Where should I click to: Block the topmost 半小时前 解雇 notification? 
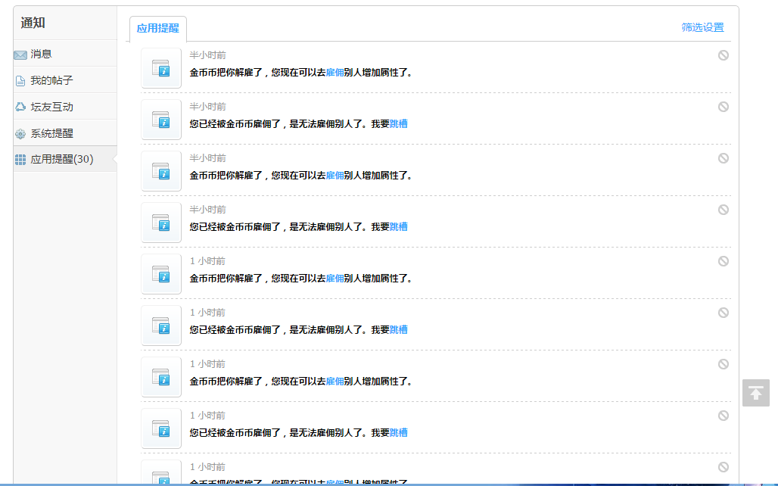click(724, 55)
